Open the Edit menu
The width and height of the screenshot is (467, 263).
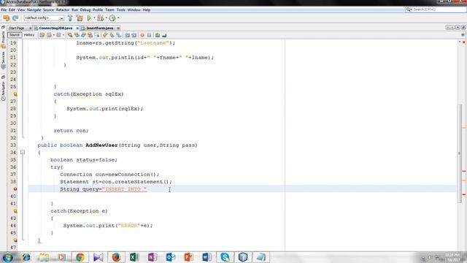coord(12,9)
